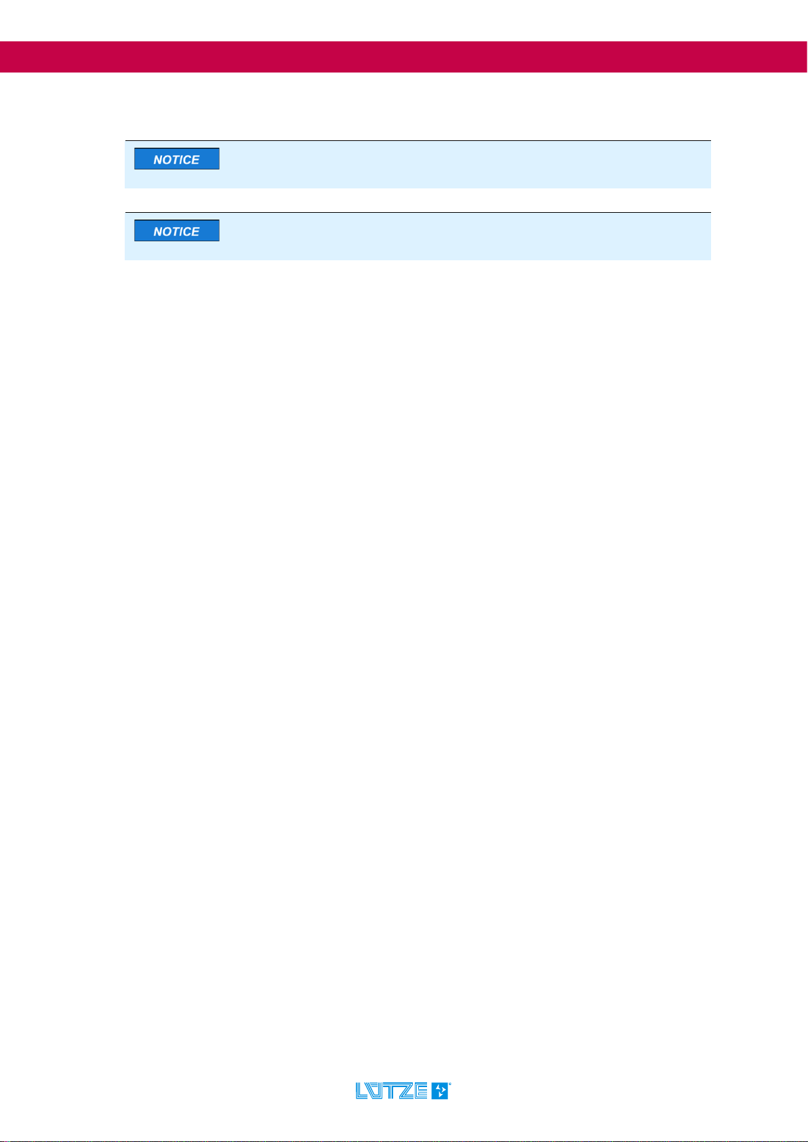Click the star emblem beside the LUTZE logo
The width and height of the screenshot is (808, 1142).
click(x=440, y=1090)
